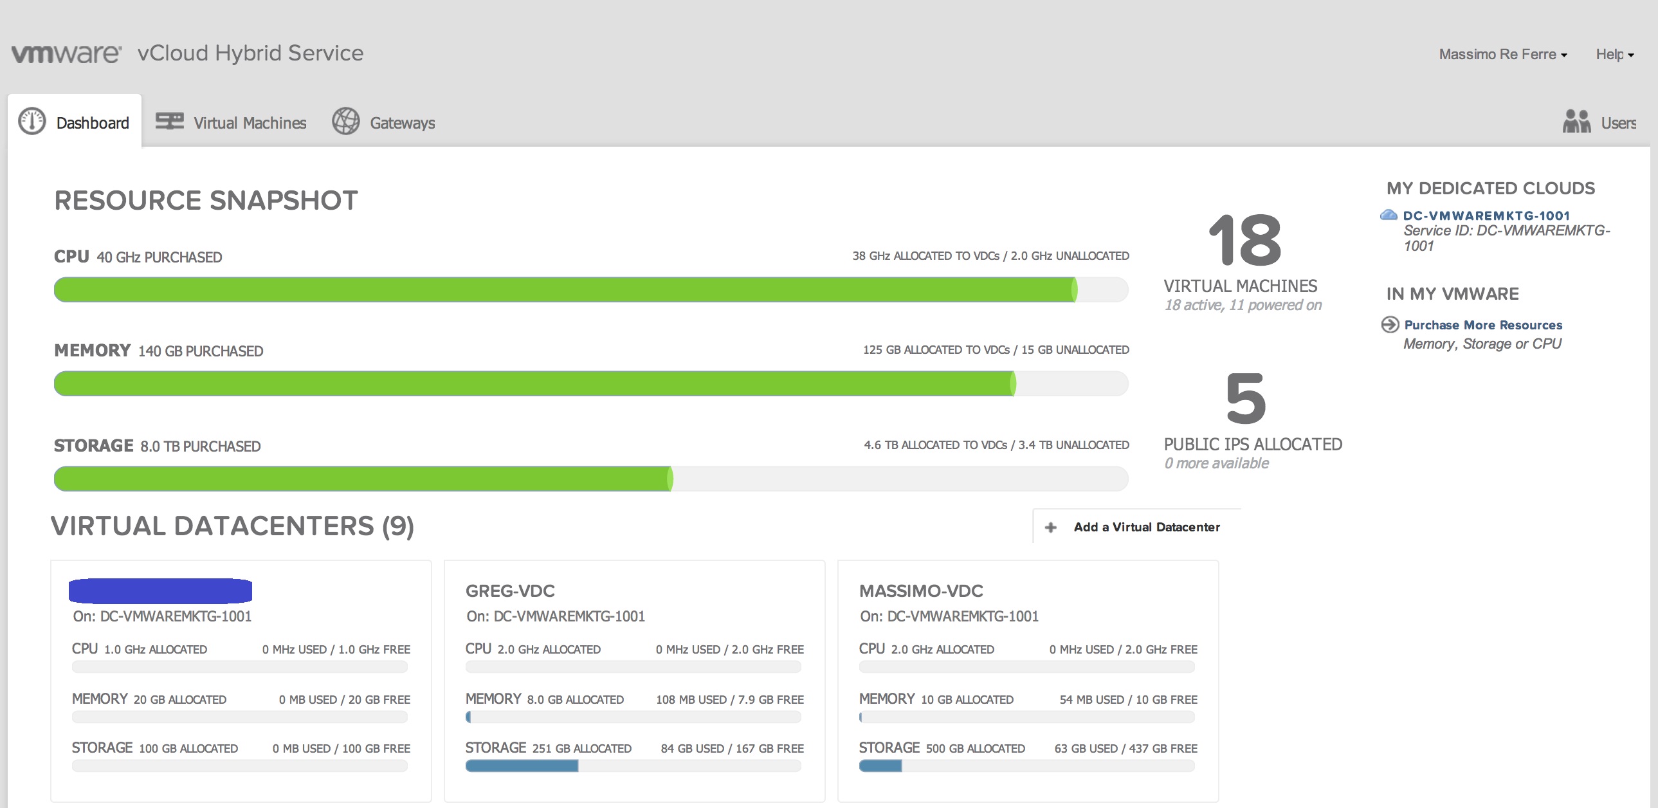1658x808 pixels.
Task: Click the Users people icon
Action: pyautogui.click(x=1576, y=121)
